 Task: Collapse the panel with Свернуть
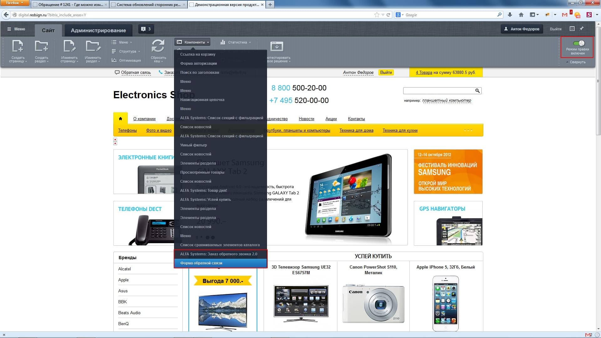pos(576,62)
